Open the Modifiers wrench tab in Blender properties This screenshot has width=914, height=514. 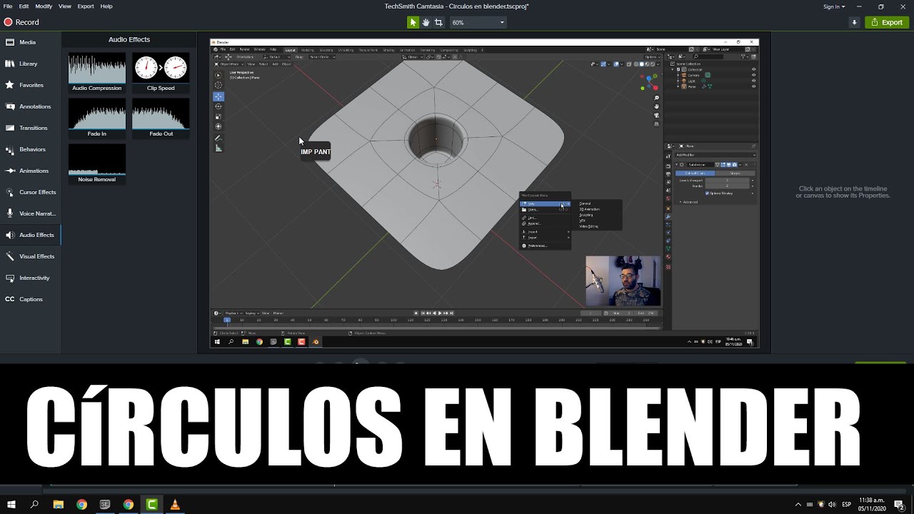point(668,217)
